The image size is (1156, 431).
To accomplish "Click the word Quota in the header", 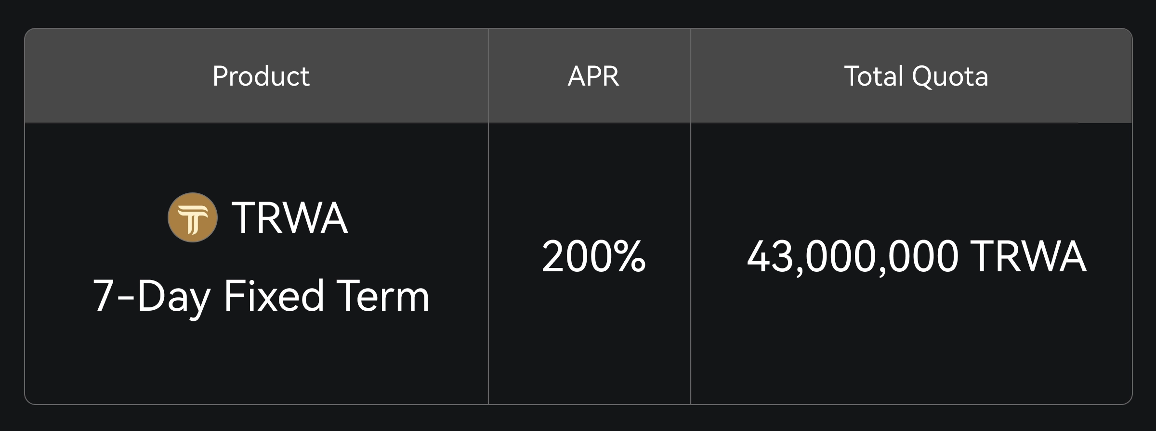I will 950,76.
